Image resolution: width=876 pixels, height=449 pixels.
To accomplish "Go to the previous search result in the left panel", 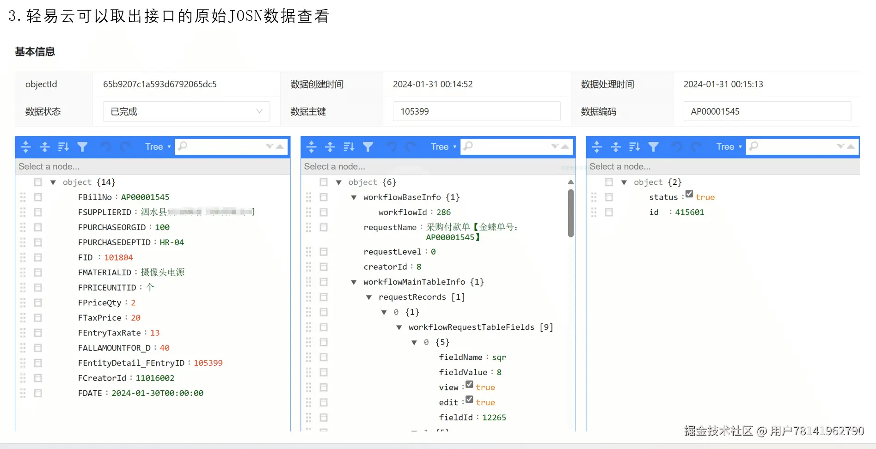I will 280,146.
